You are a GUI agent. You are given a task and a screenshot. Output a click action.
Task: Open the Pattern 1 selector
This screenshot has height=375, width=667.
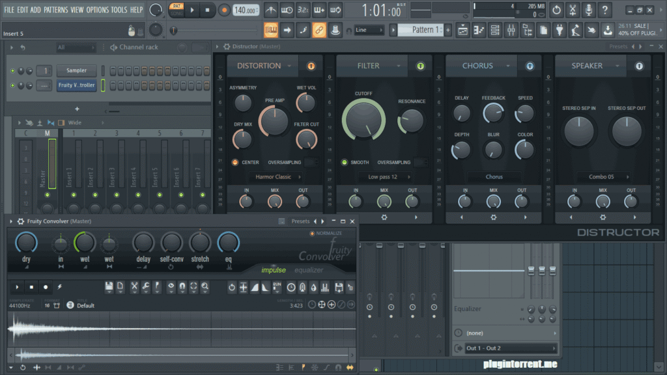[x=421, y=30]
